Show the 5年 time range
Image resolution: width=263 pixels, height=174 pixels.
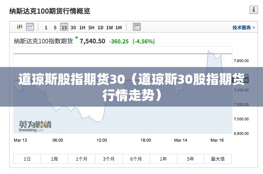pos(191,159)
